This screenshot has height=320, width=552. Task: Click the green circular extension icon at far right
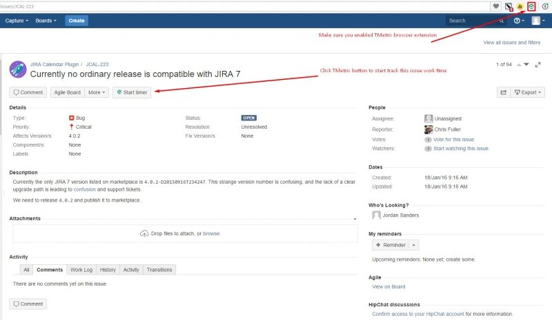pyautogui.click(x=545, y=6)
